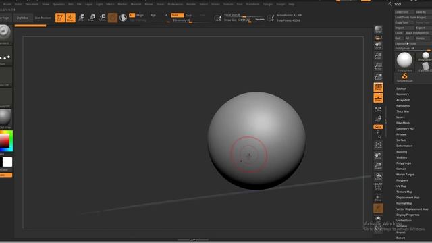Click the BPR render icon
The width and height of the screenshot is (432, 243).
pyautogui.click(x=378, y=29)
